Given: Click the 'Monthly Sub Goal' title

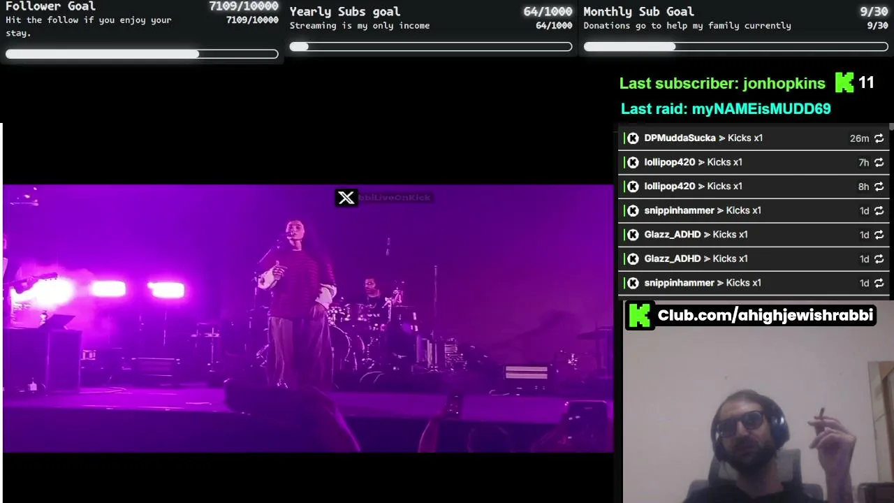Looking at the screenshot, I should click(639, 12).
